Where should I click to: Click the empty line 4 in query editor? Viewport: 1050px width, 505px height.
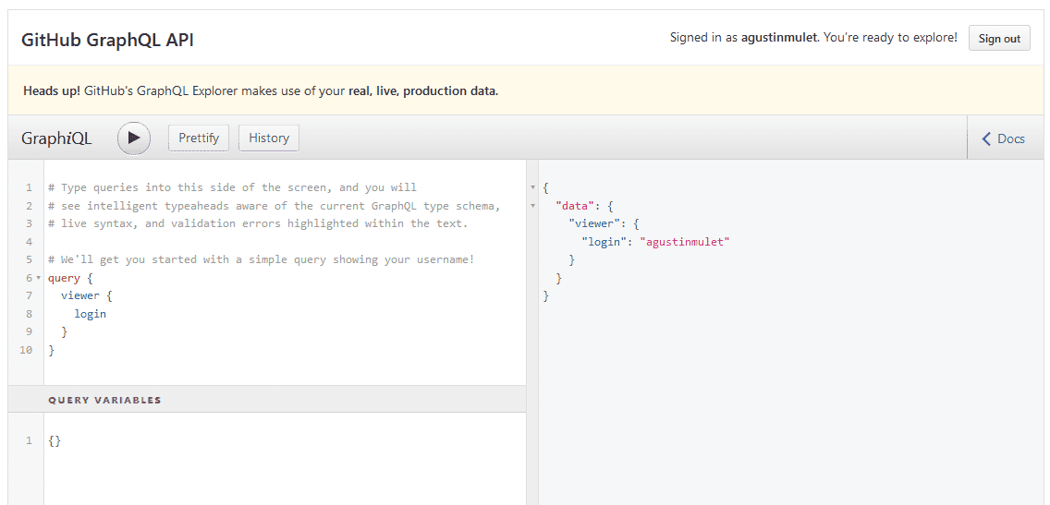285,242
